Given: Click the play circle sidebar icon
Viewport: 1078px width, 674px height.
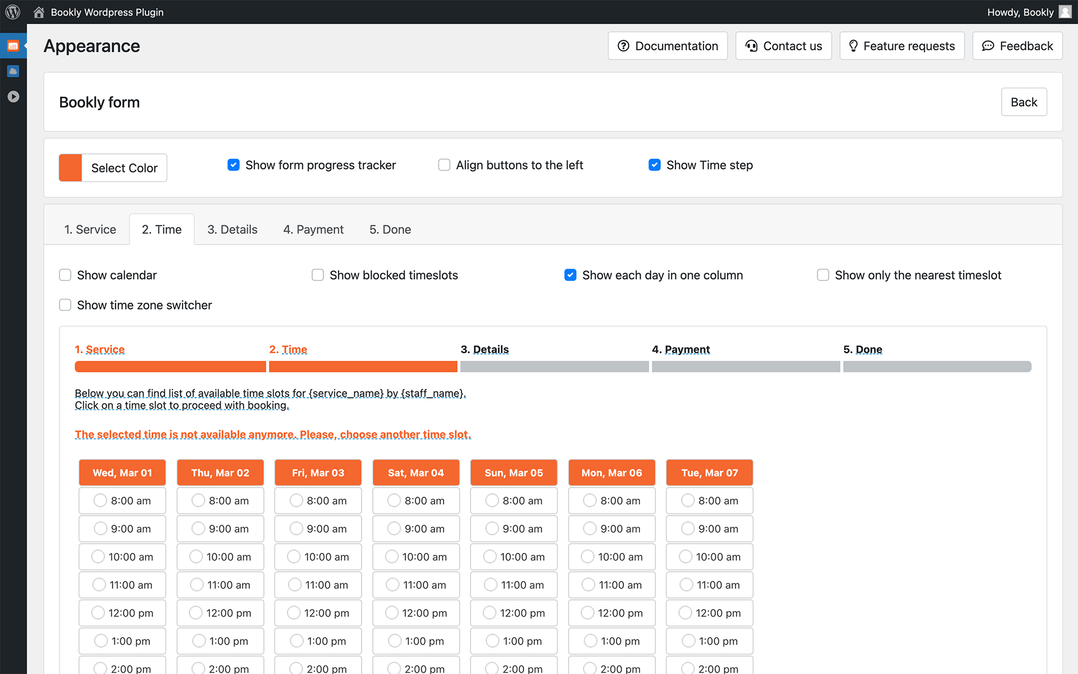Looking at the screenshot, I should coord(13,97).
